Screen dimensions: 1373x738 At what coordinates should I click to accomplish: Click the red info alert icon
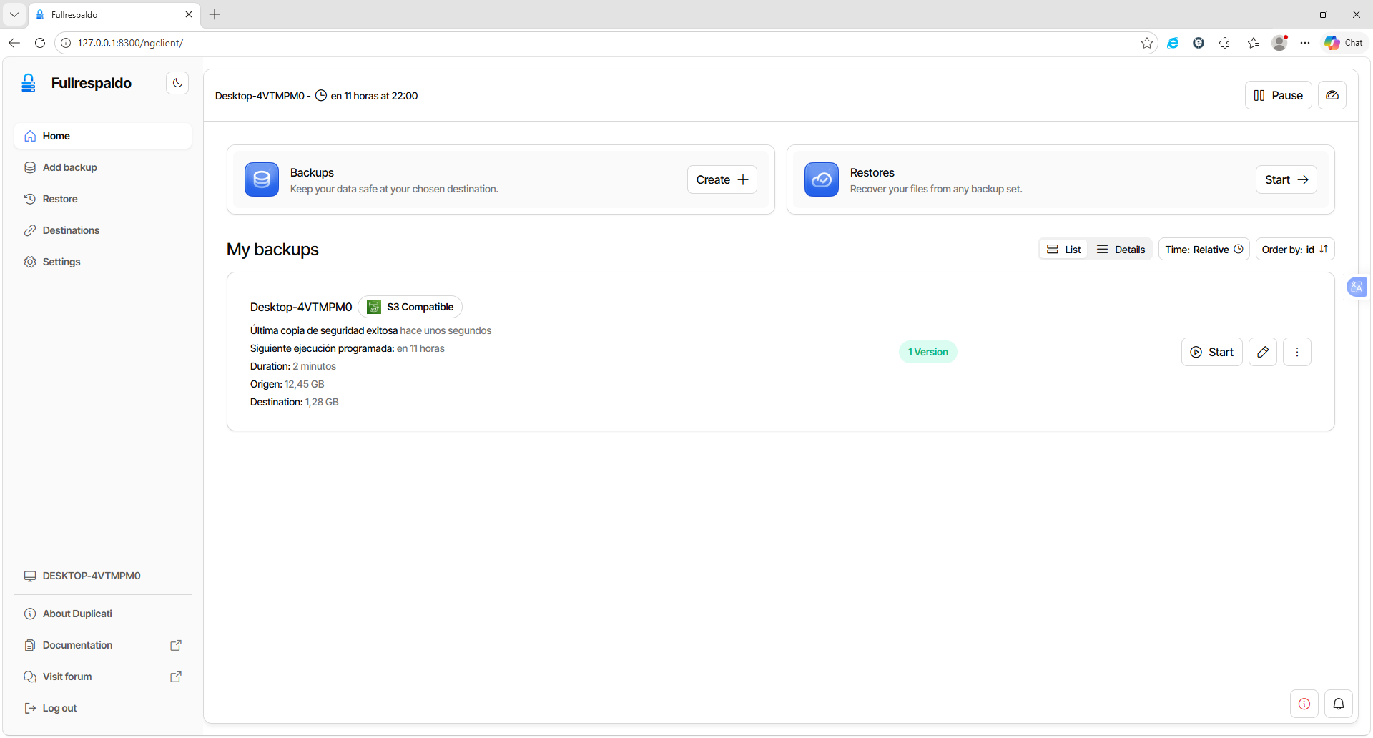[x=1304, y=704]
